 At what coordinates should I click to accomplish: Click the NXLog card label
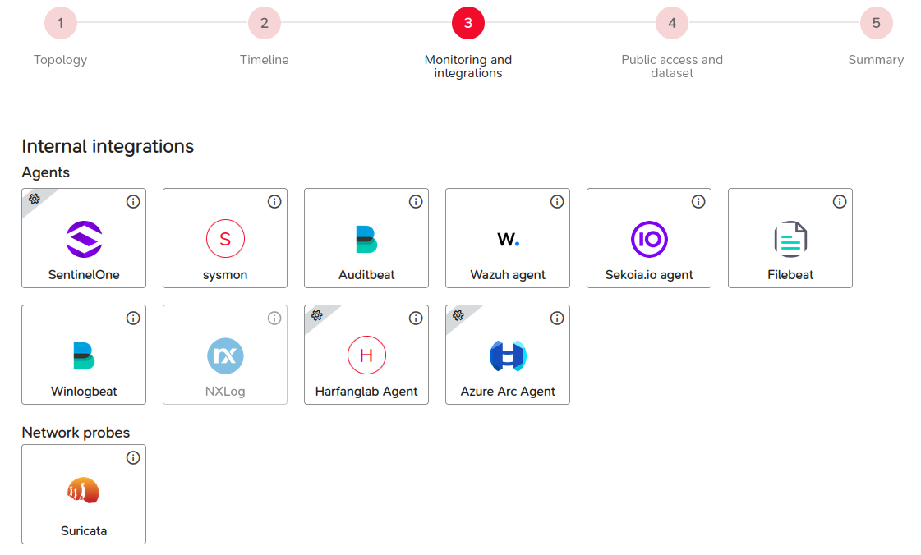point(225,392)
